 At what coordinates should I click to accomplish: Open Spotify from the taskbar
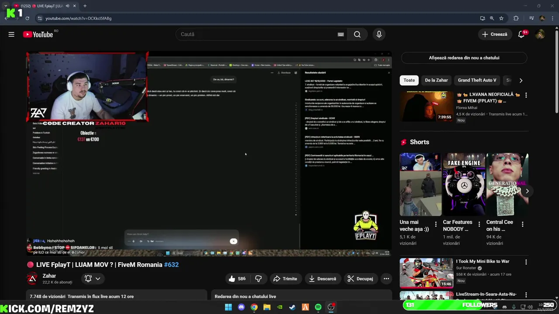click(318, 307)
